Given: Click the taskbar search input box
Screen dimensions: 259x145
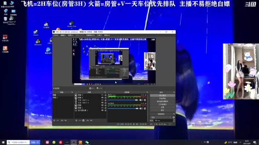Looking at the screenshot, I should coord(18,142).
